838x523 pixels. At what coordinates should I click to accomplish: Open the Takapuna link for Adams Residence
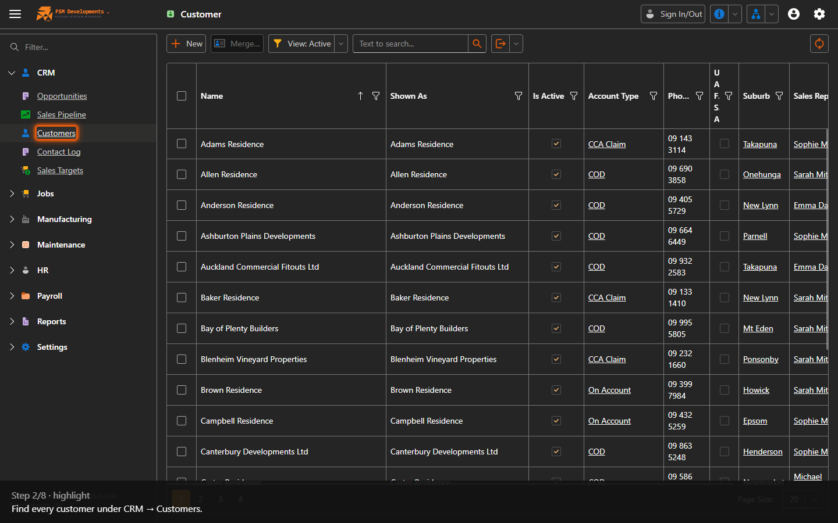759,144
